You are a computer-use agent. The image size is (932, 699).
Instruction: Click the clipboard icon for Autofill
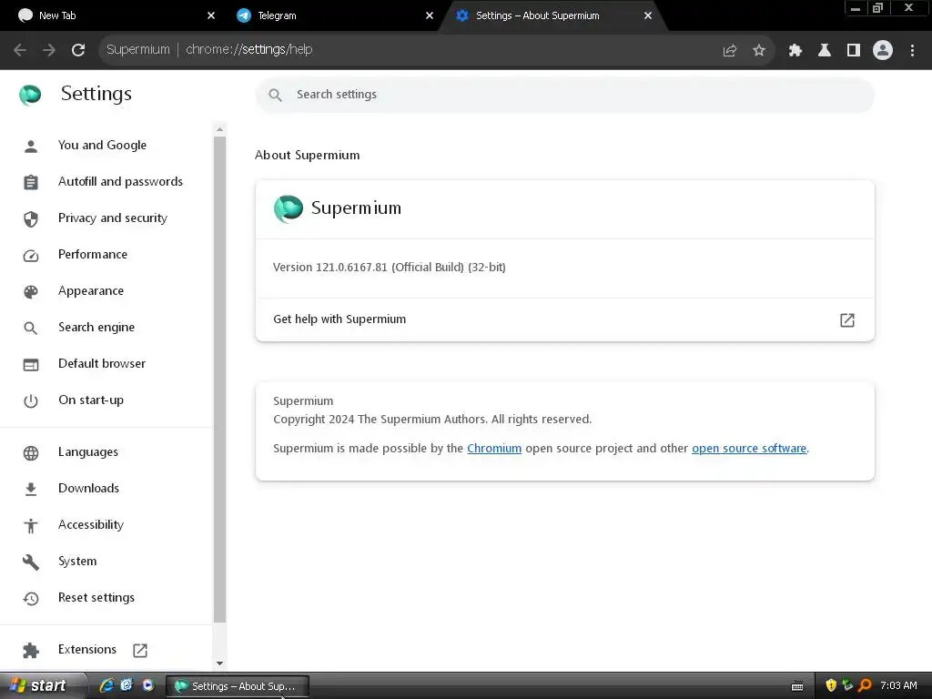tap(31, 182)
